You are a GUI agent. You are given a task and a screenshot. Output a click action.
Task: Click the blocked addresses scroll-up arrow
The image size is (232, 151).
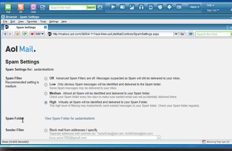click(x=159, y=138)
